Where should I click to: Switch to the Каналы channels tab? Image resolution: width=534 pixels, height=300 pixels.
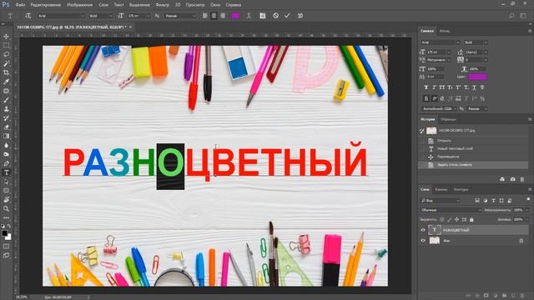(441, 189)
